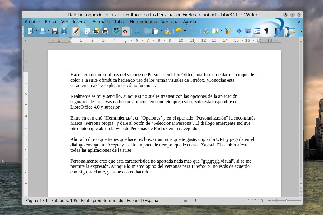
Task: Click the left indent marker on ruler
Action: [70, 40]
